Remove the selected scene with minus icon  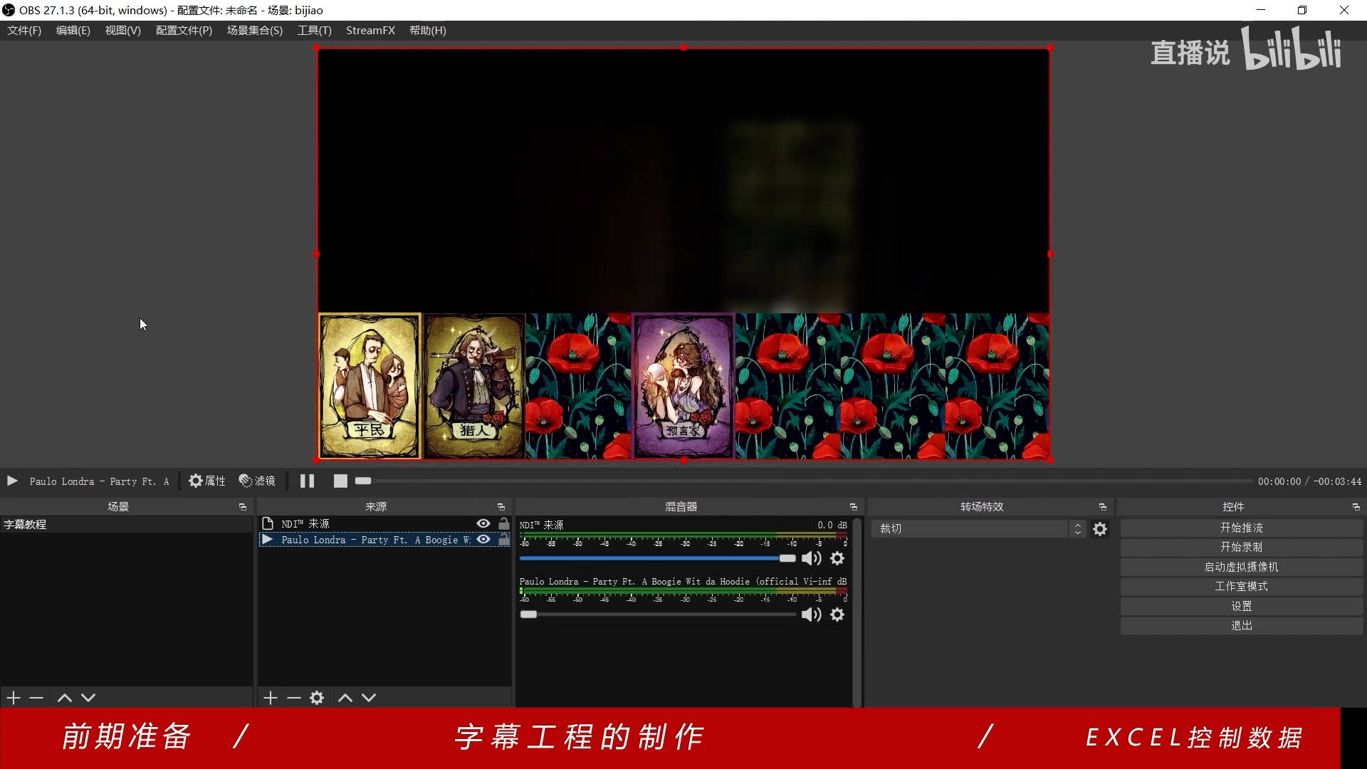point(36,698)
